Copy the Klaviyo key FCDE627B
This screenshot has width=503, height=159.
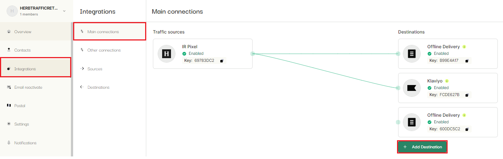(x=467, y=95)
